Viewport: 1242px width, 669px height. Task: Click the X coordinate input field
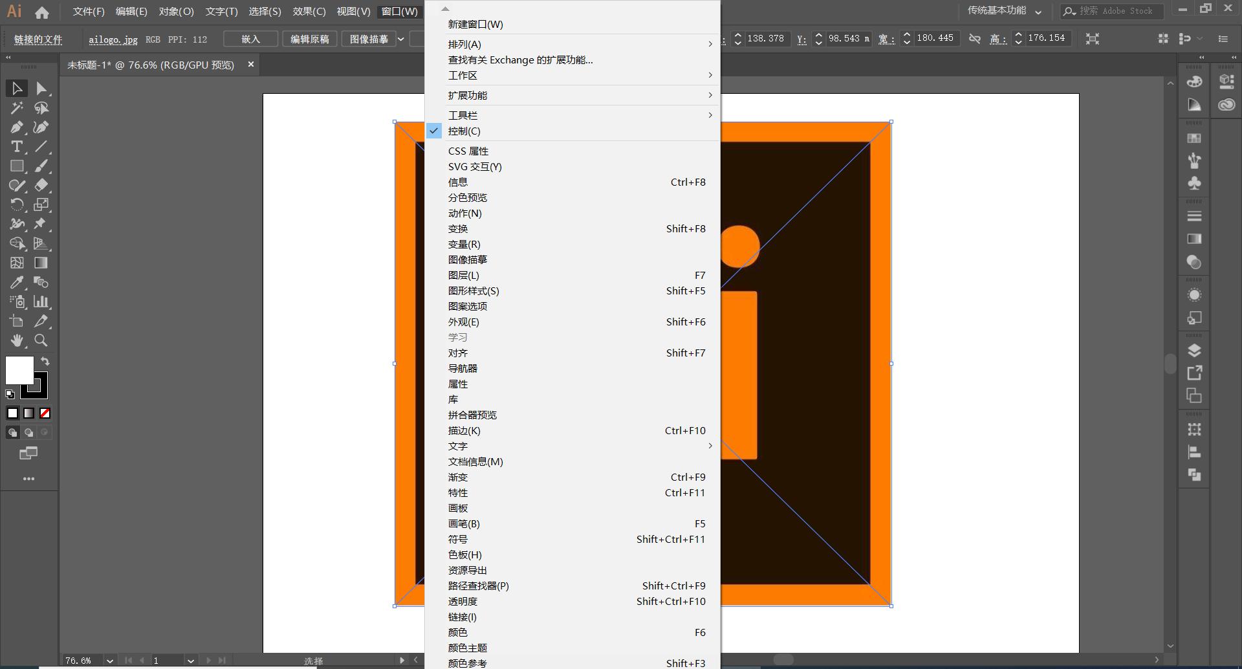767,38
